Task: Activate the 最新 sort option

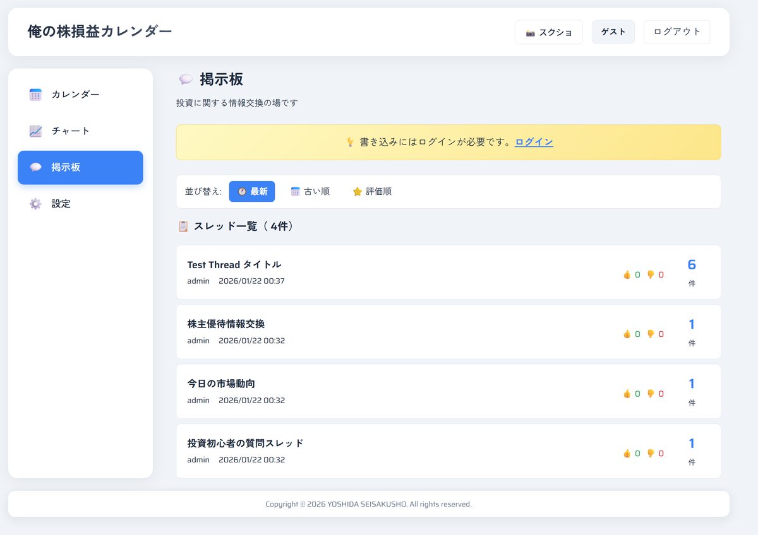Action: click(252, 191)
